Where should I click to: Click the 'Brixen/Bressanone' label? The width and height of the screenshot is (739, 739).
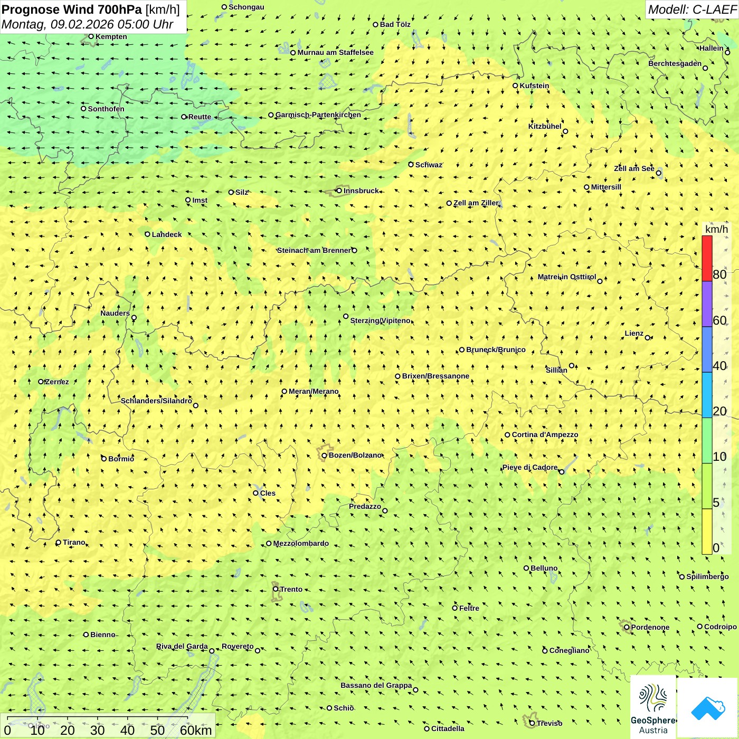pyautogui.click(x=435, y=376)
